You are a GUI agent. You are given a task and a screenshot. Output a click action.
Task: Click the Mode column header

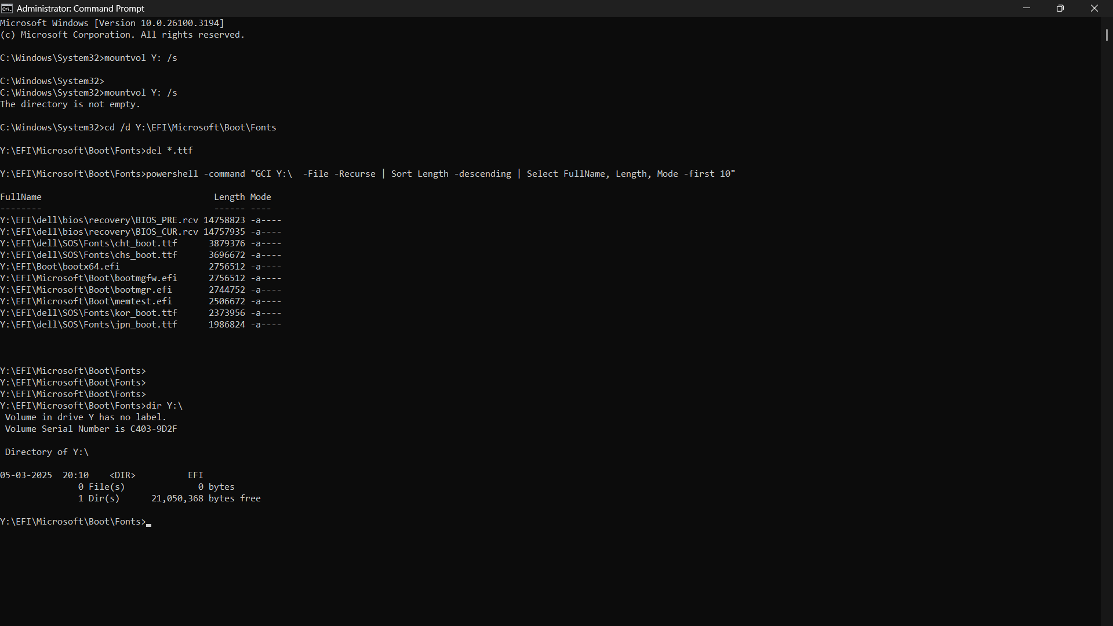tap(261, 197)
